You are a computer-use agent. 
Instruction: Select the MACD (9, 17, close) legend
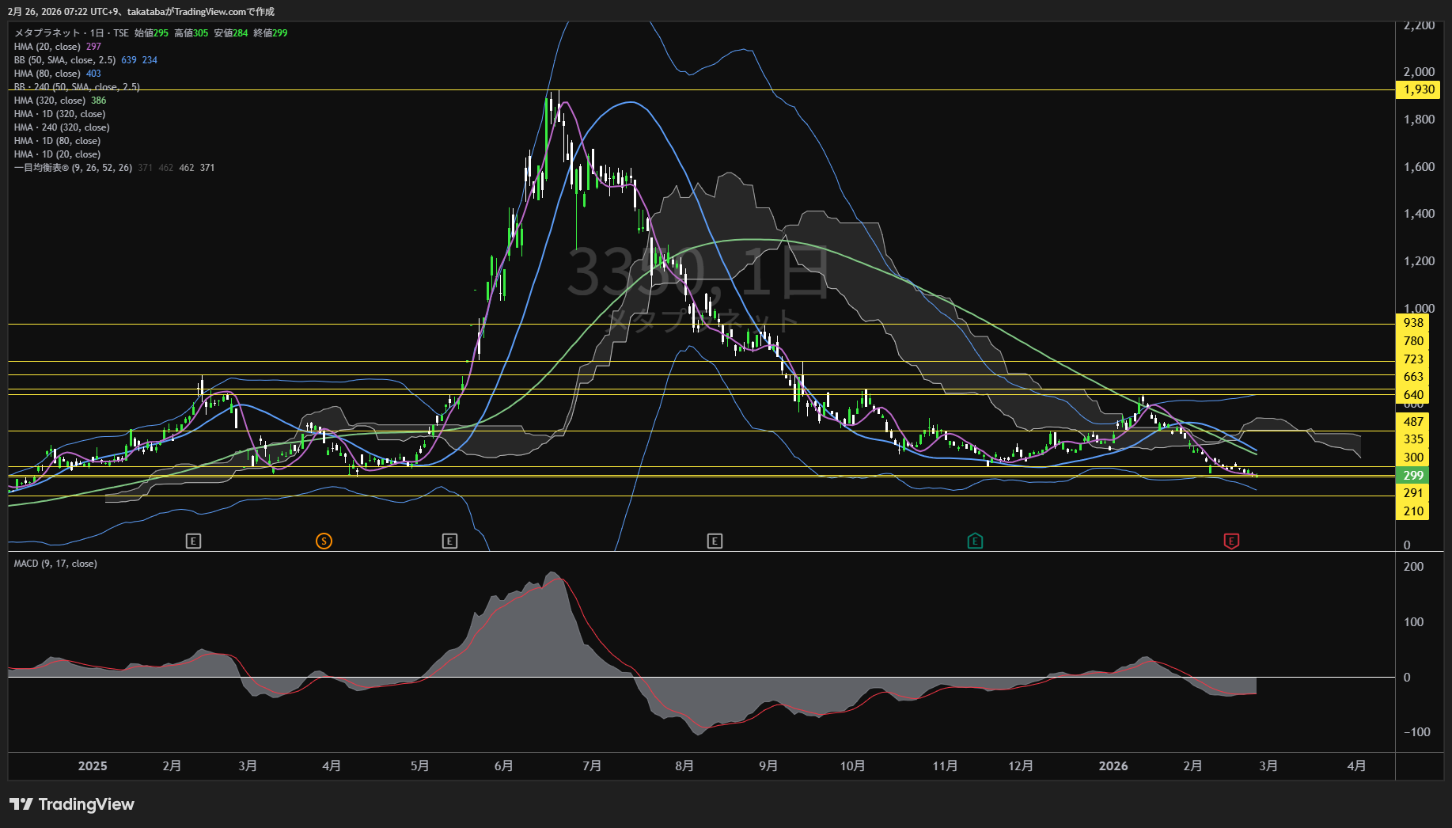pyautogui.click(x=55, y=564)
